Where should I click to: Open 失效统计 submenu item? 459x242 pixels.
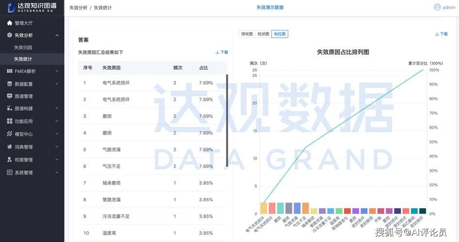23,59
